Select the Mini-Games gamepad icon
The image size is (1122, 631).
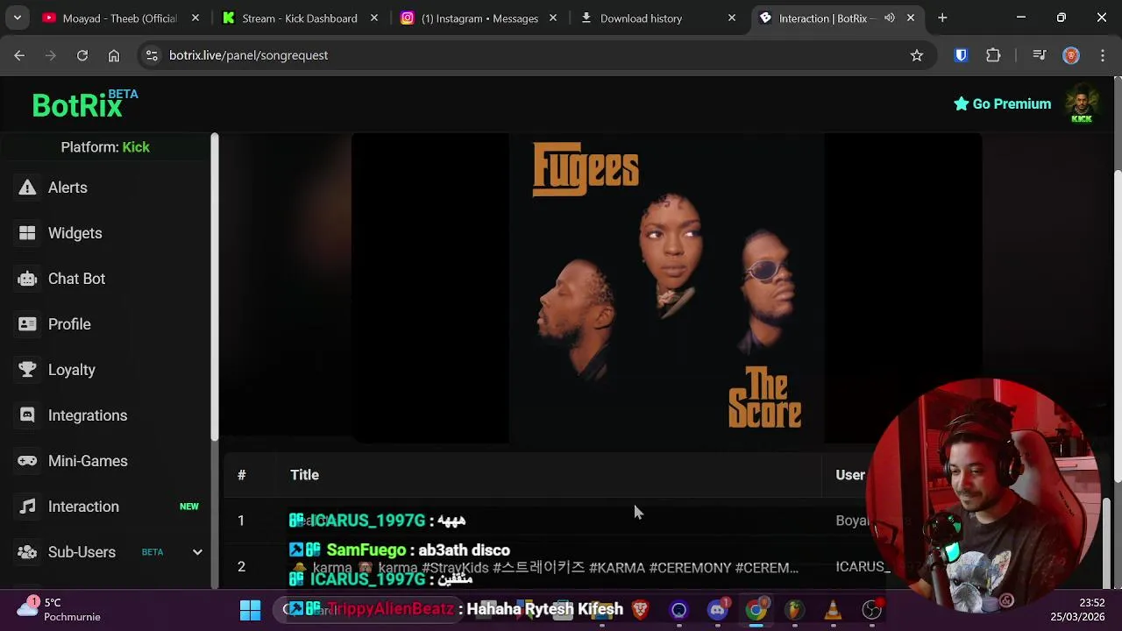[x=27, y=461]
